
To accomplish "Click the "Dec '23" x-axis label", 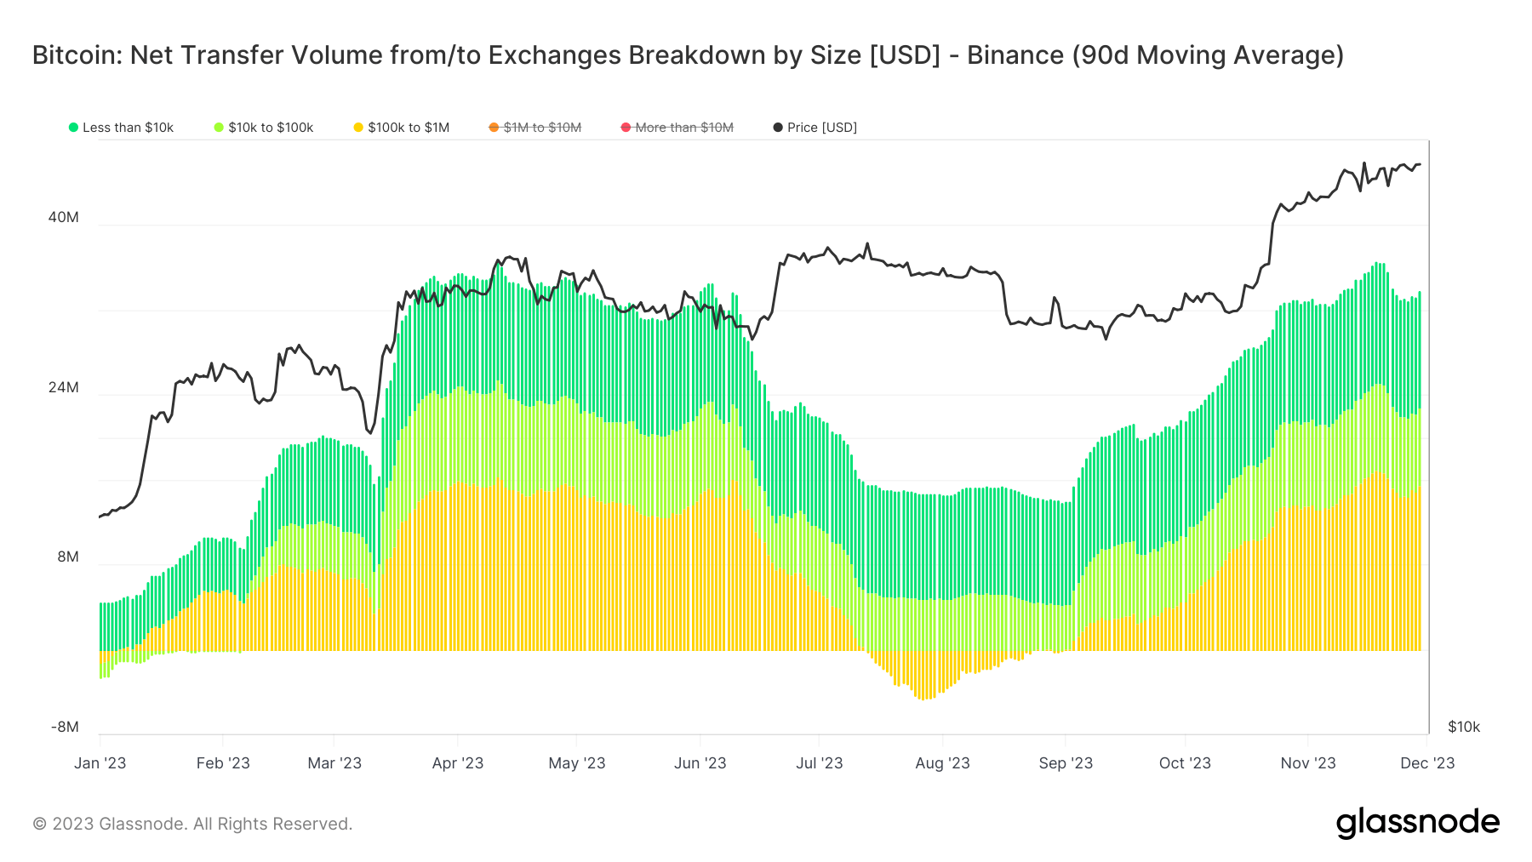I will [x=1427, y=763].
